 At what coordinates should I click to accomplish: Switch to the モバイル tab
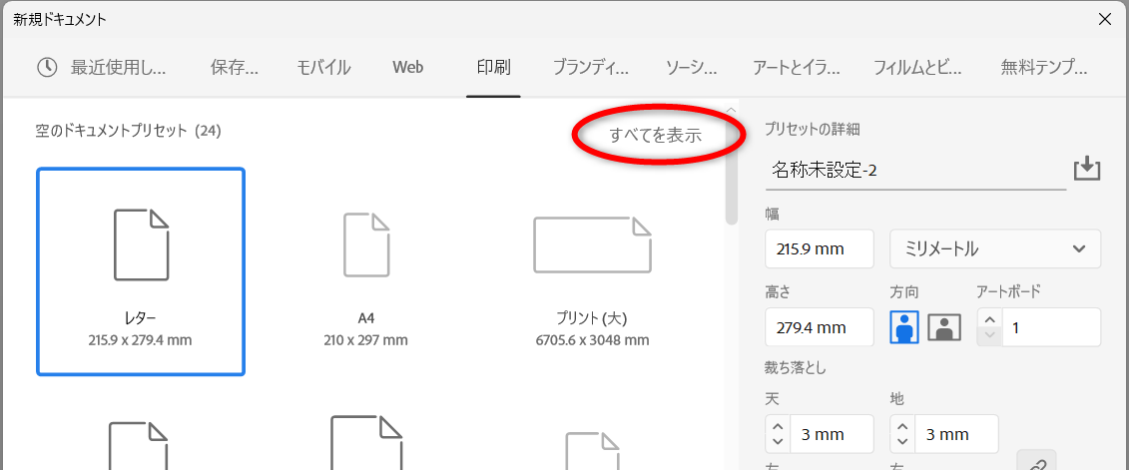tap(324, 68)
